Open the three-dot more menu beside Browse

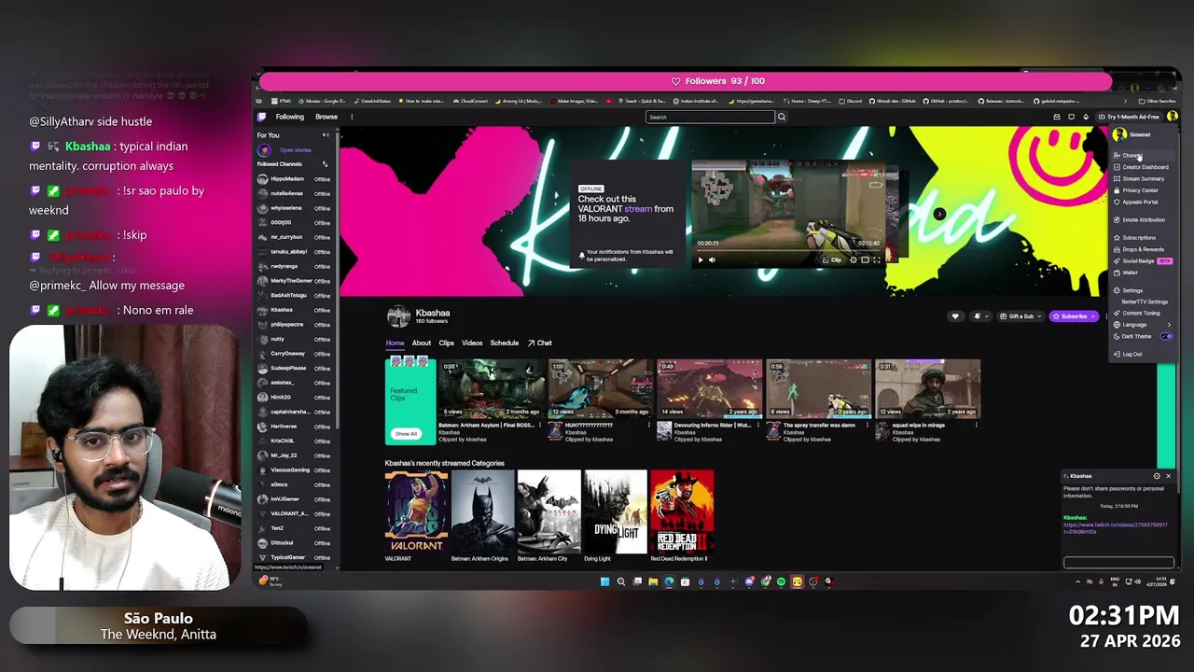point(352,117)
